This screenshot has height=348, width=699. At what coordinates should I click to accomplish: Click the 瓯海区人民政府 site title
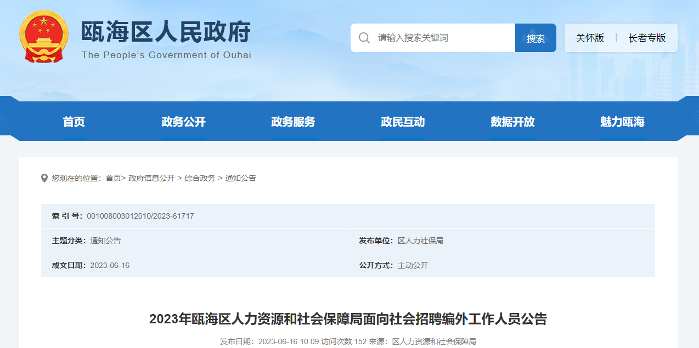(166, 33)
